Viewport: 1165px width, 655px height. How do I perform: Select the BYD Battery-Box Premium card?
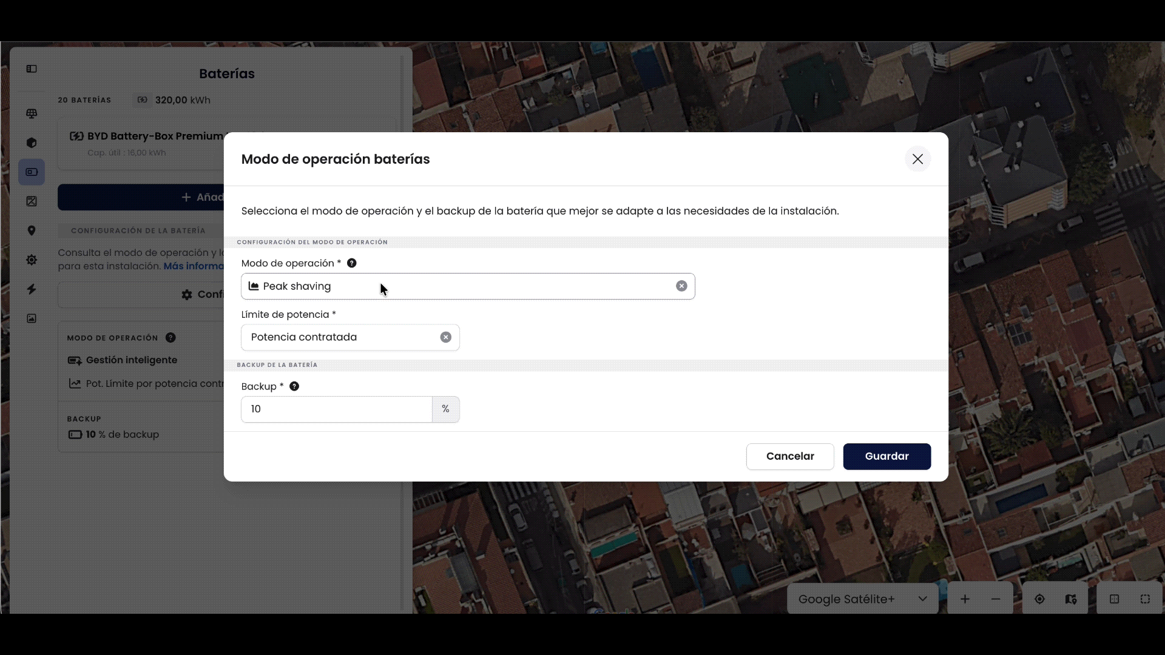click(141, 144)
